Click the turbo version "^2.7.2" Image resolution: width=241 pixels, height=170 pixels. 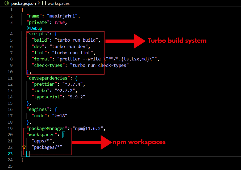coord(65,91)
